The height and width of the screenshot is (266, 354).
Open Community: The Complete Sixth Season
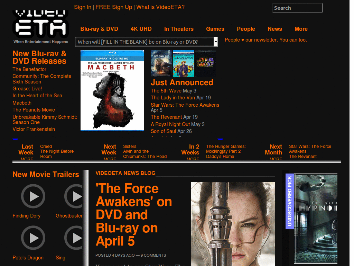[42, 79]
